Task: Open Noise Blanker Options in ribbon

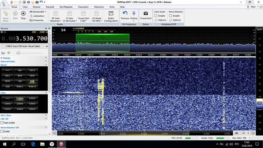Action: [175, 20]
